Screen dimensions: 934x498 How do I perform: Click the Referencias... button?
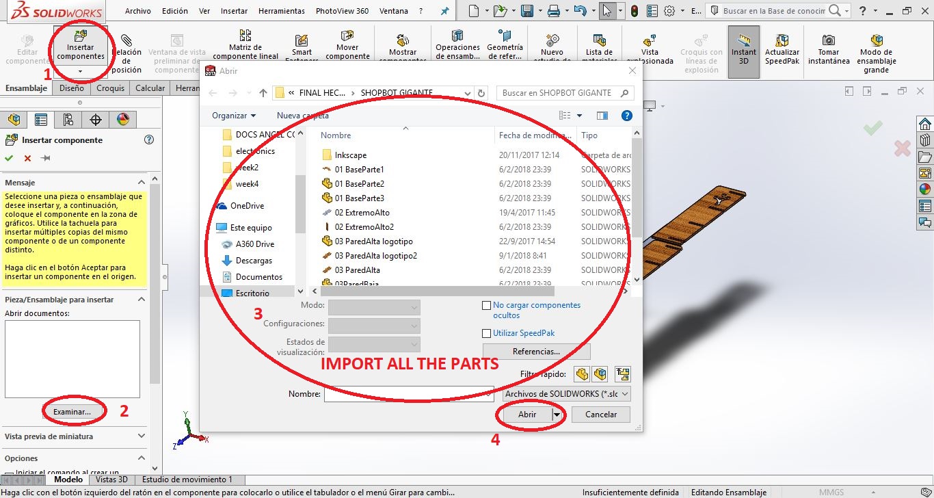(x=536, y=351)
